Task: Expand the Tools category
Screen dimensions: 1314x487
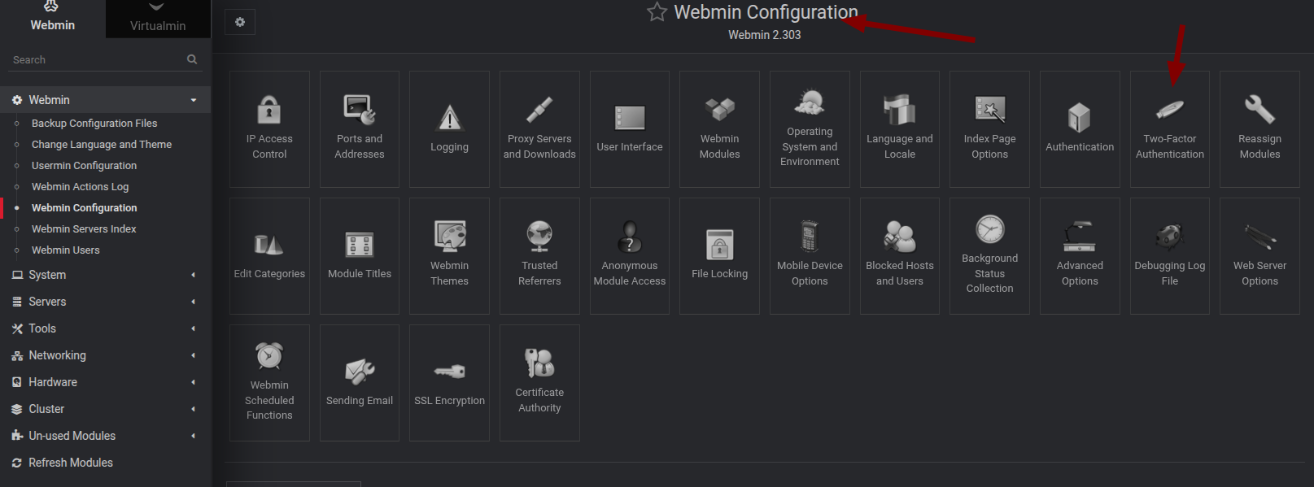Action: click(105, 328)
